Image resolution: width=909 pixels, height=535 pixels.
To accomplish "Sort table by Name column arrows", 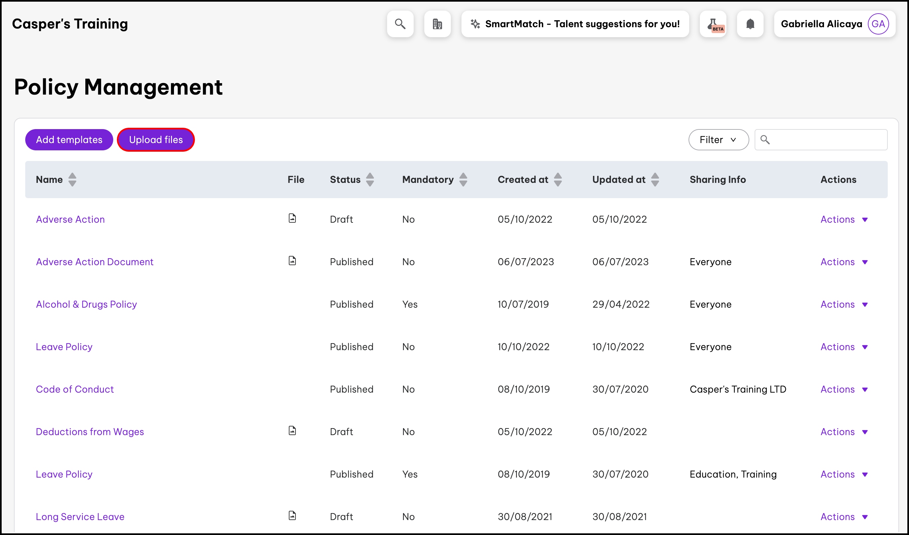I will [x=72, y=180].
